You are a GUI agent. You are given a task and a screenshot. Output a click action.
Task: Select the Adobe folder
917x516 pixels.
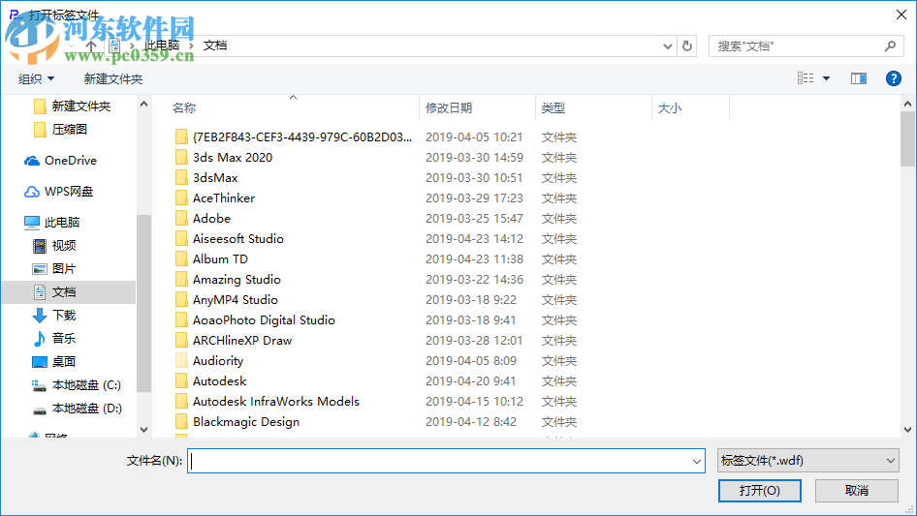coord(203,219)
